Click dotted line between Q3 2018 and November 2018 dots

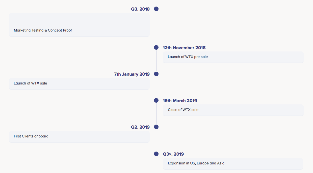click(156, 28)
